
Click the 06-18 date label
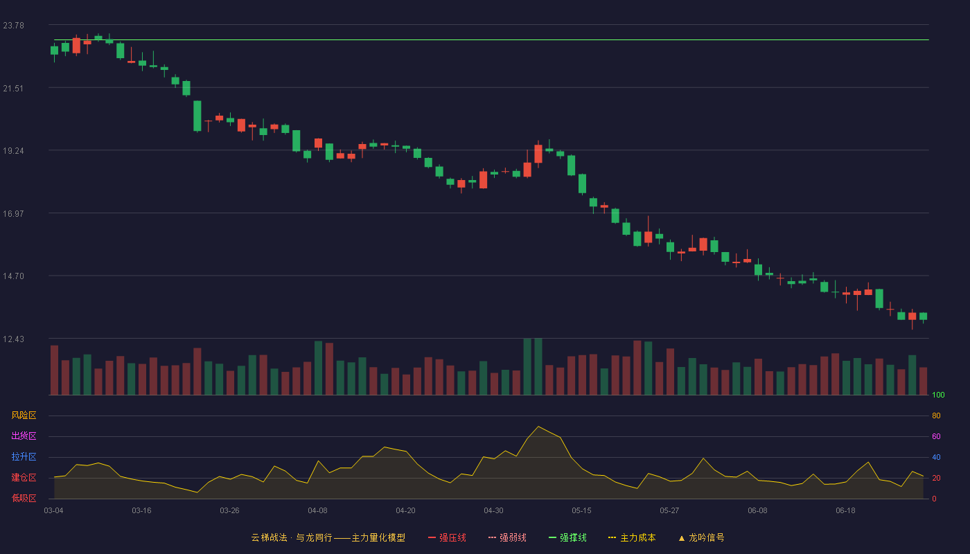pos(845,510)
